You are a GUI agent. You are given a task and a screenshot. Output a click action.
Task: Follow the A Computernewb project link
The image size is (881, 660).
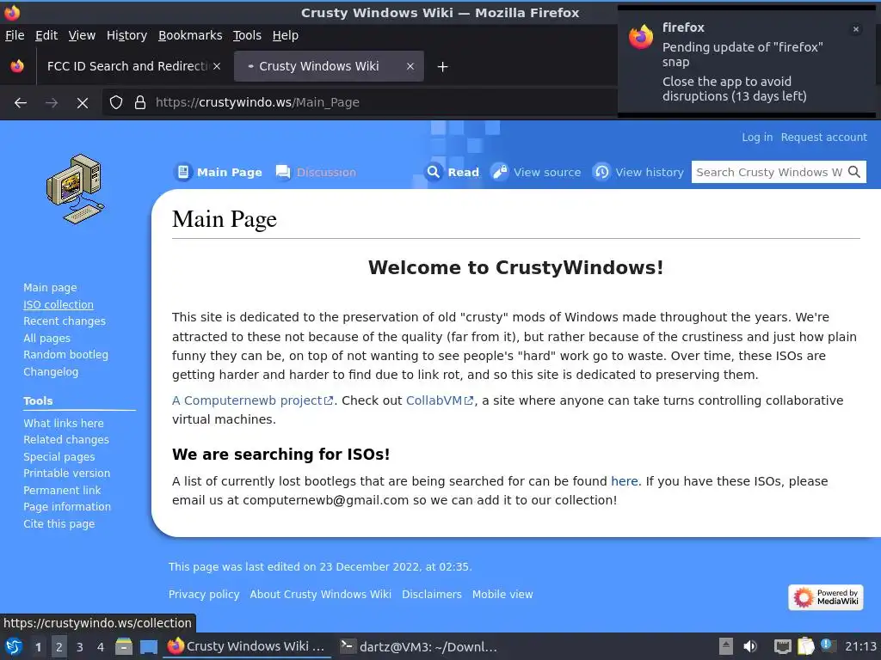click(252, 400)
